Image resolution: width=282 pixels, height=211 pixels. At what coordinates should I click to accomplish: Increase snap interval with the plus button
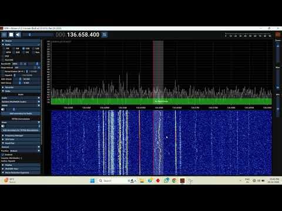[39, 67]
